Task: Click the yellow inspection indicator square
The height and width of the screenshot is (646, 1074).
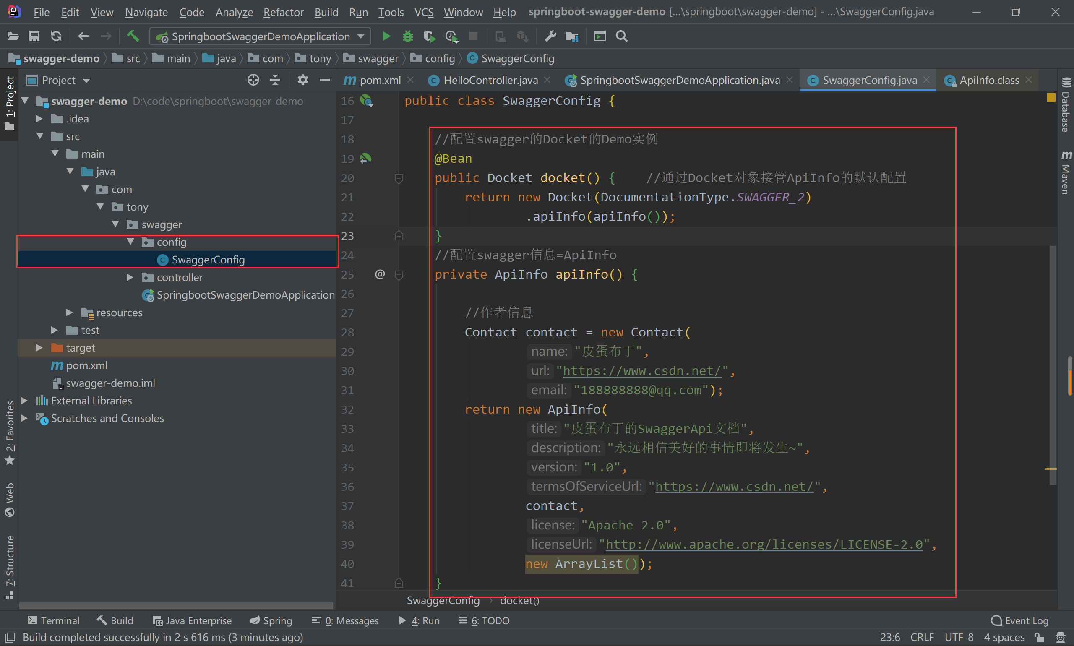Action: click(x=1051, y=97)
